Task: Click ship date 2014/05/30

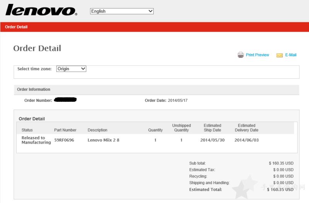Action: (x=212, y=140)
